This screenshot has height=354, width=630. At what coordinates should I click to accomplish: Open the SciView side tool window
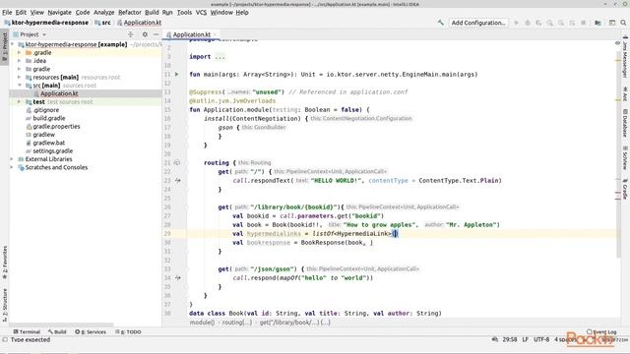(x=625, y=158)
